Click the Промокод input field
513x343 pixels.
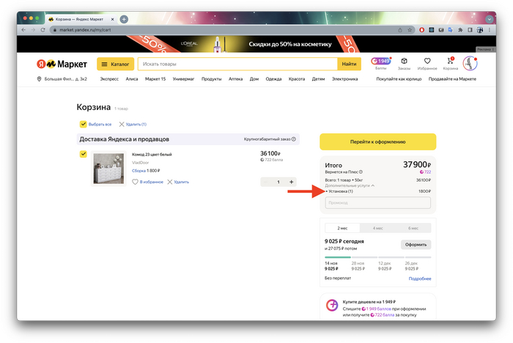click(x=377, y=203)
